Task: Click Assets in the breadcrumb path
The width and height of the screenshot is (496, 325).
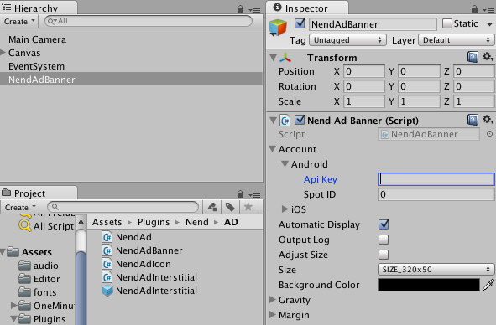Action: coord(107,222)
